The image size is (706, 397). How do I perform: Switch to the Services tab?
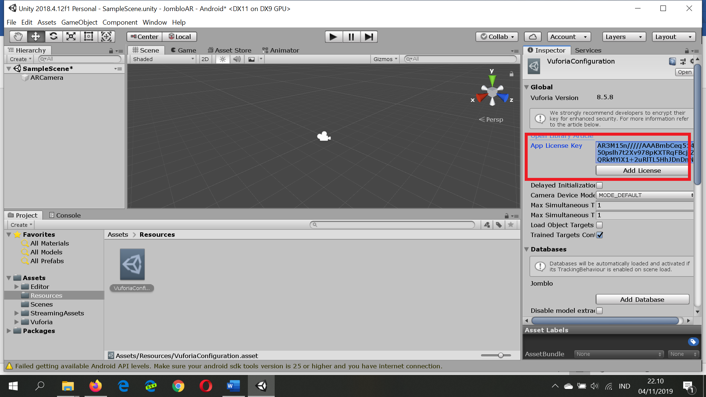click(x=588, y=50)
